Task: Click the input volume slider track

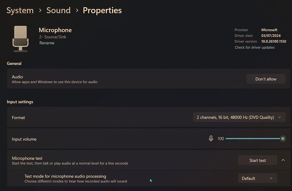Action: (x=254, y=138)
